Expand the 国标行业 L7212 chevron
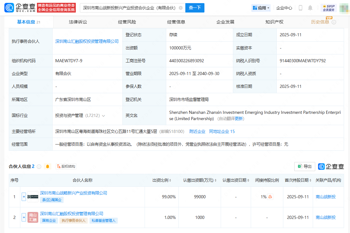Viewport: 350px width, 233px height. (104, 116)
